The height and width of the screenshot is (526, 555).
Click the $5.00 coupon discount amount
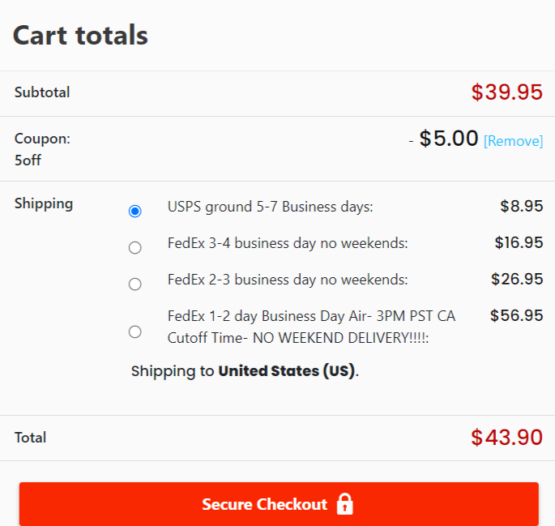coord(449,139)
